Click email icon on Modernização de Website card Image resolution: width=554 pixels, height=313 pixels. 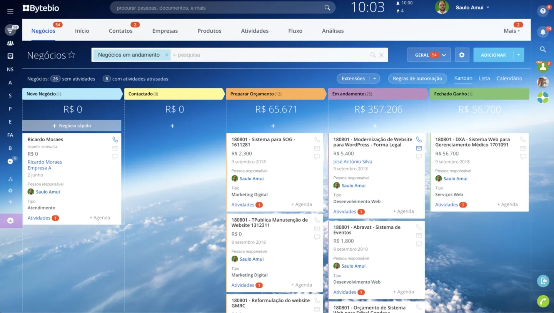419,148
